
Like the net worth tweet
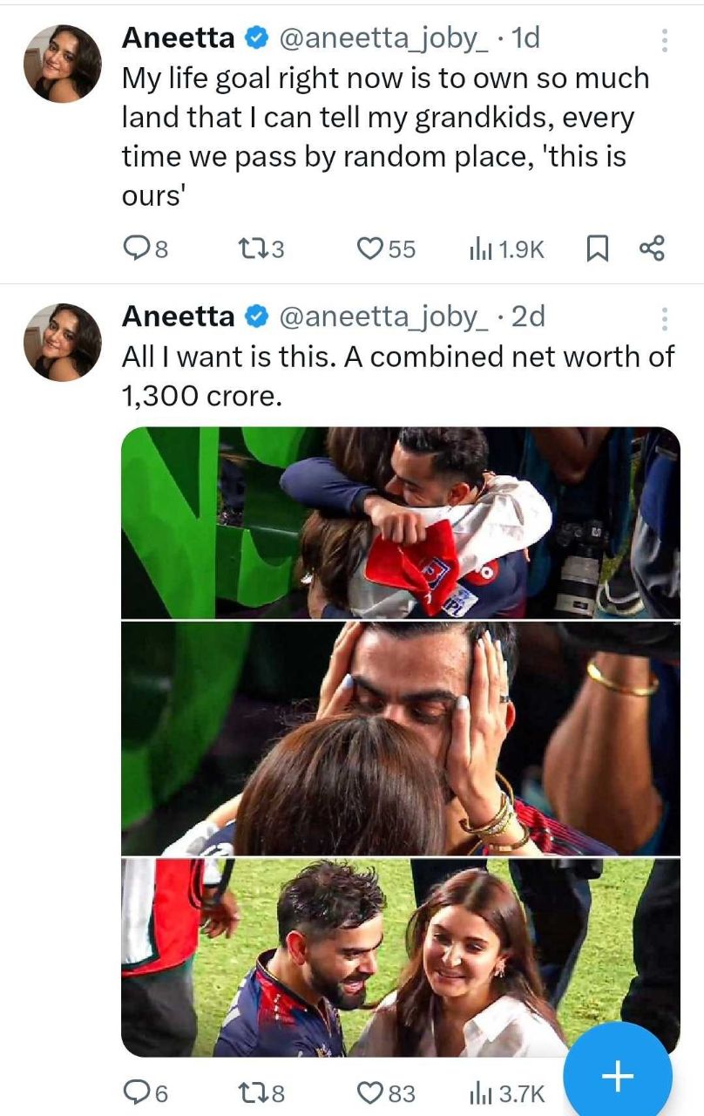pos(373,1092)
